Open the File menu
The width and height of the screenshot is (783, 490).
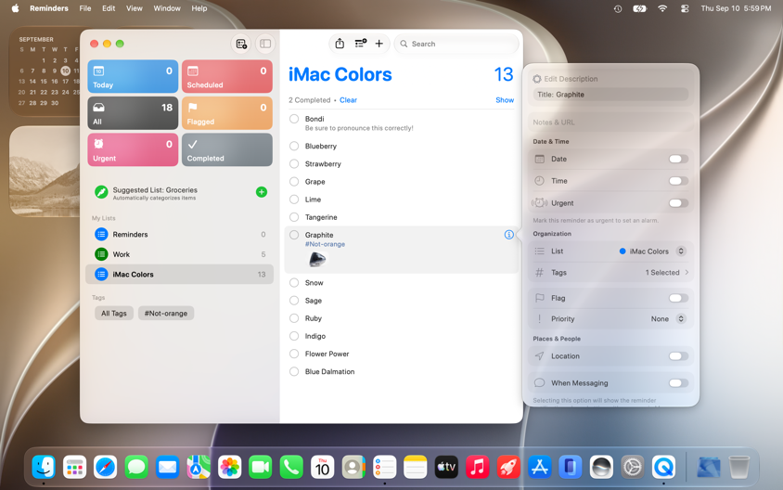(85, 8)
